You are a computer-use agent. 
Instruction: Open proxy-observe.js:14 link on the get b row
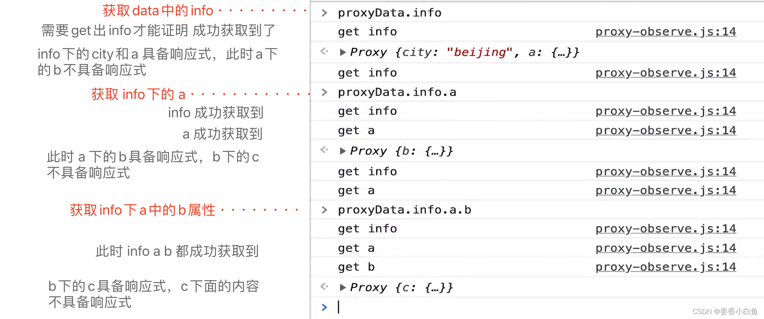point(666,267)
